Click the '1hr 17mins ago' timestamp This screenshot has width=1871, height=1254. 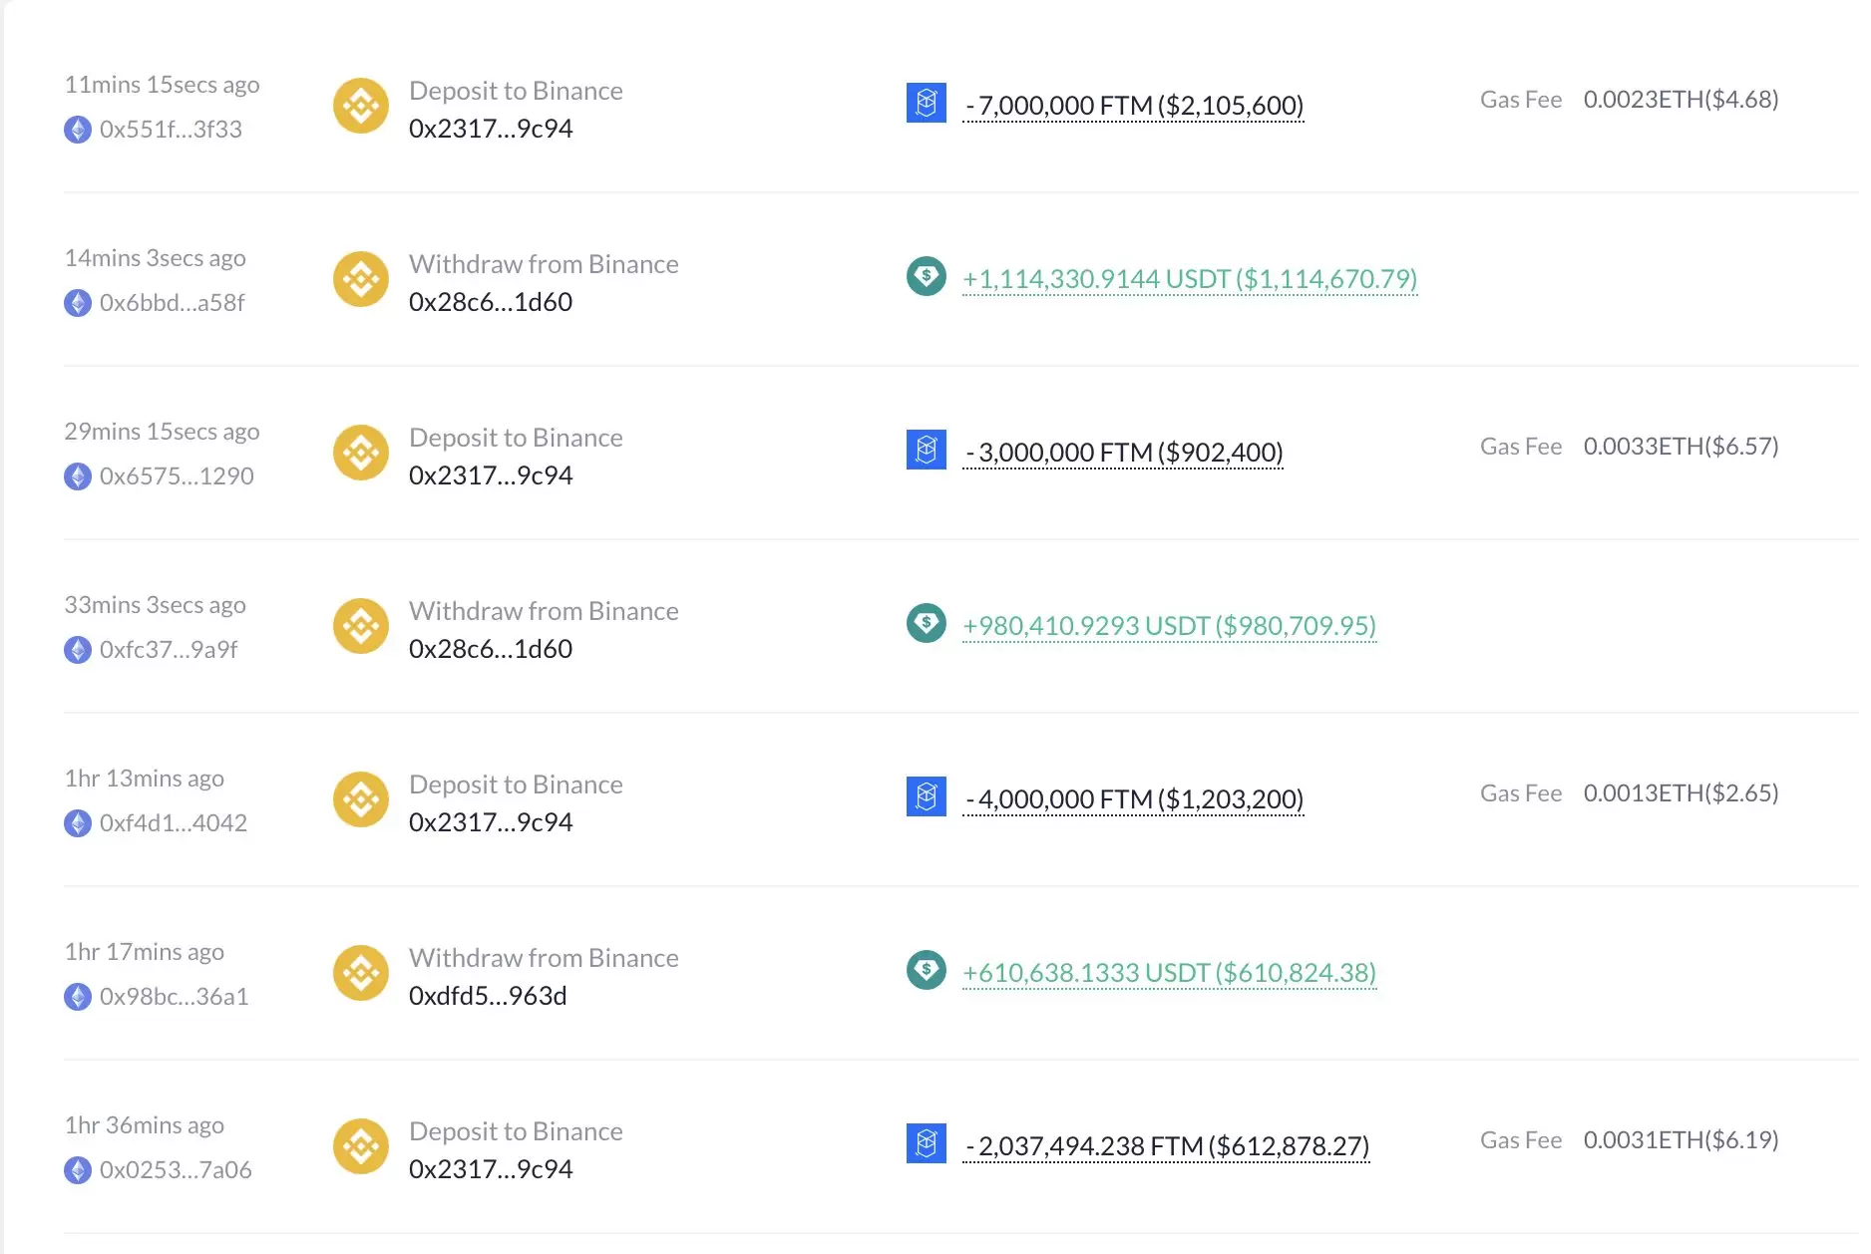pyautogui.click(x=145, y=952)
